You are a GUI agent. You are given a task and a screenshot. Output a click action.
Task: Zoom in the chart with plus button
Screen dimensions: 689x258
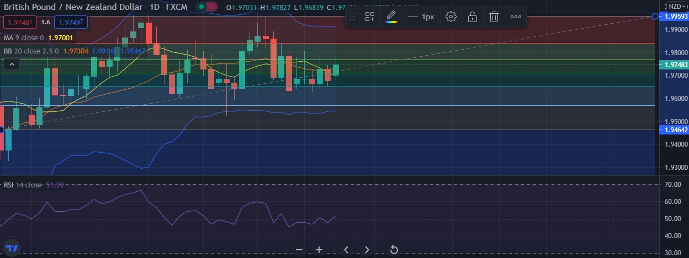pyautogui.click(x=319, y=250)
